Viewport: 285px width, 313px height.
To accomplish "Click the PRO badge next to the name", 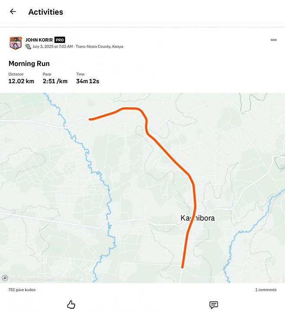I will pyautogui.click(x=60, y=40).
